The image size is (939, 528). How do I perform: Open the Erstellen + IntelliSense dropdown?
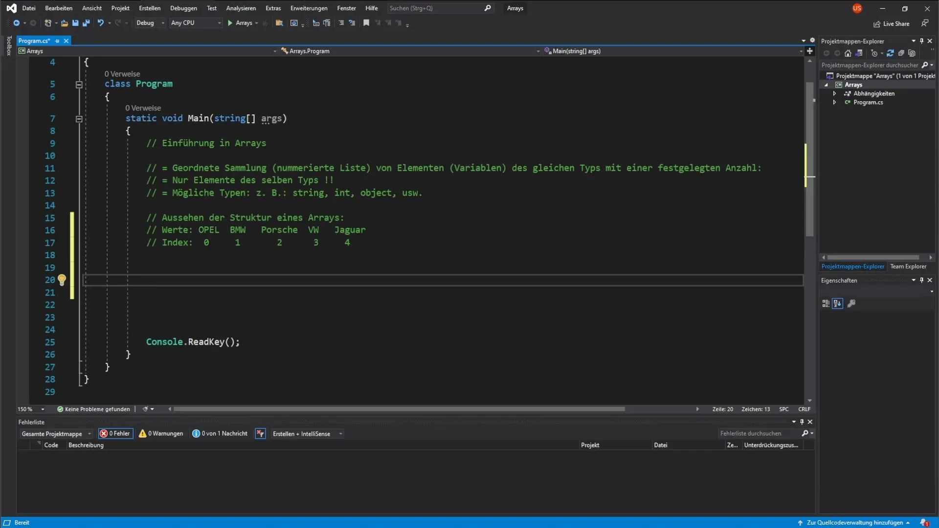(307, 434)
